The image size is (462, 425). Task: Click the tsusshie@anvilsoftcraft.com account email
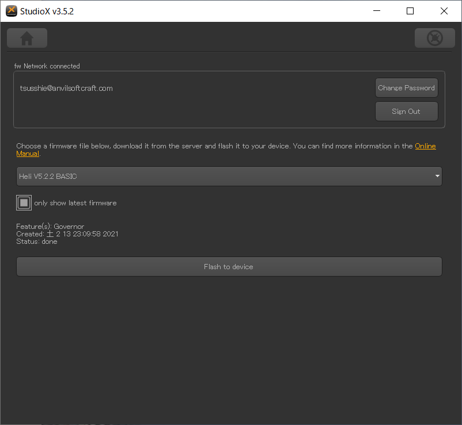[x=66, y=88]
